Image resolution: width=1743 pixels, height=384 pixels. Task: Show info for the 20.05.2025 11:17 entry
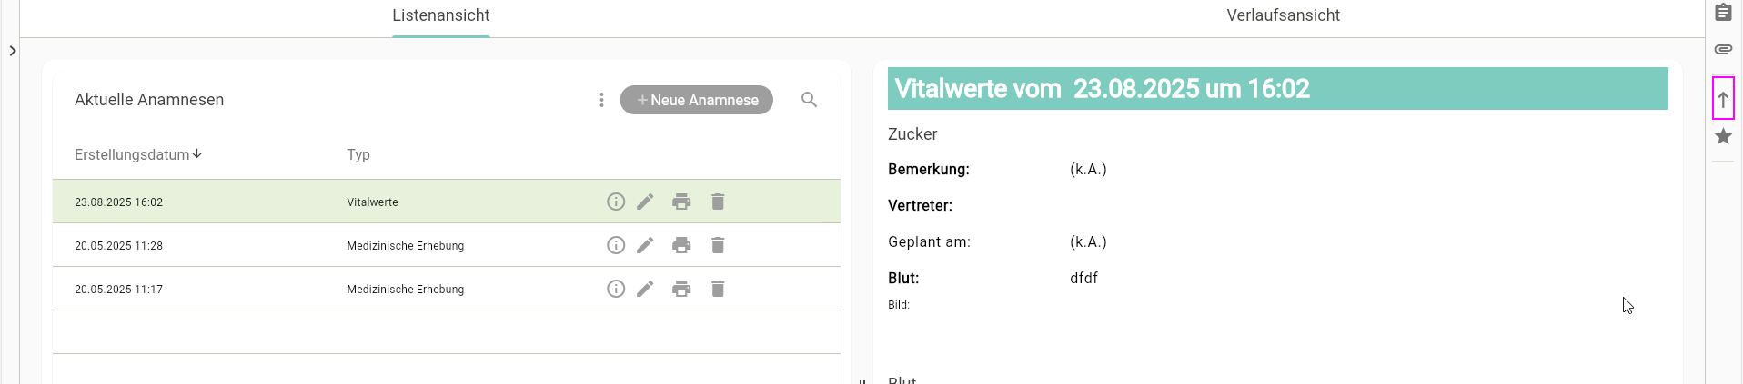[x=616, y=289]
